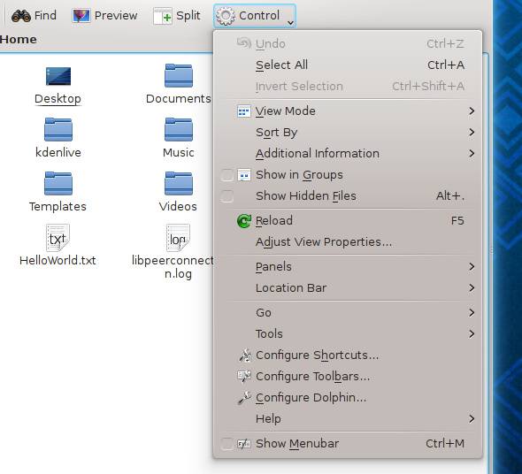Open the Desktop folder icon
The image size is (522, 474).
point(58,76)
